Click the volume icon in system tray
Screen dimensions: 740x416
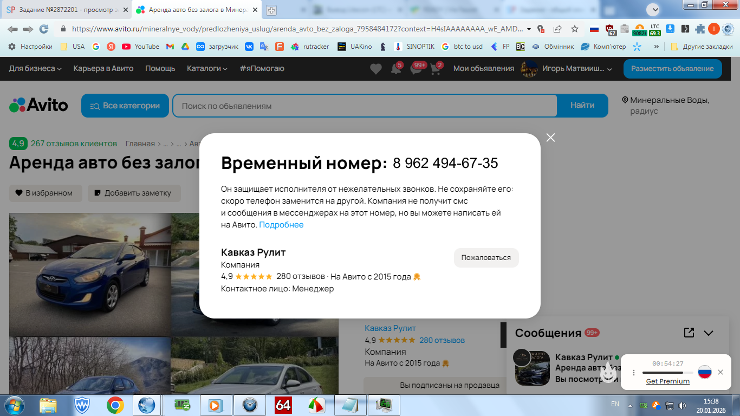tap(681, 405)
